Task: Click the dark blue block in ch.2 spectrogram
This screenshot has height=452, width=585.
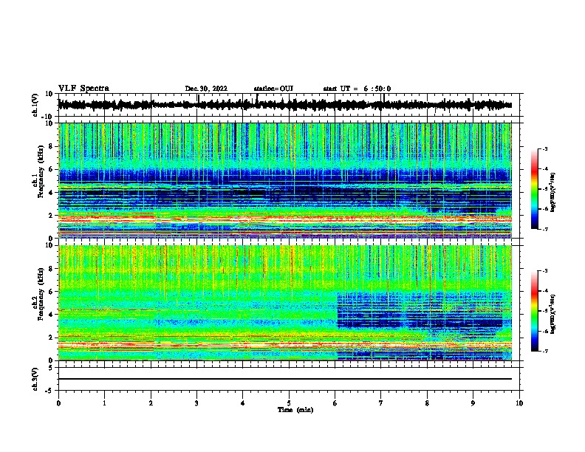Action: click(420, 310)
